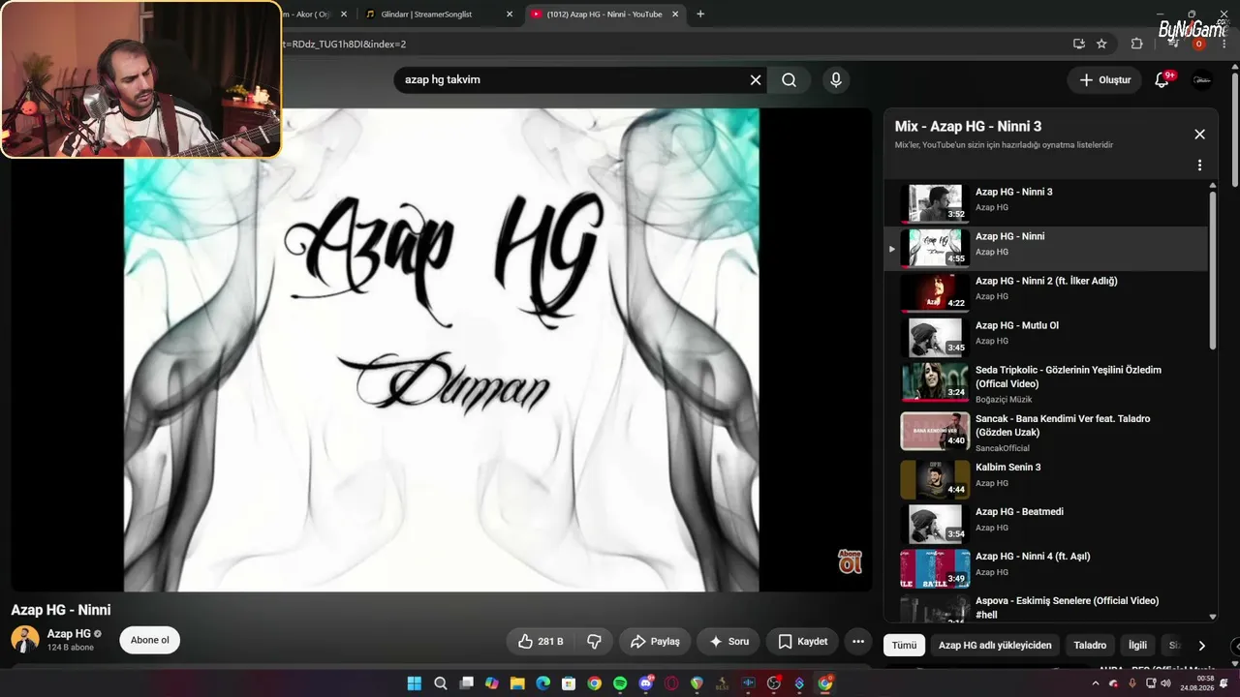1240x697 pixels.
Task: Click the browser address bar
Action: [668, 44]
